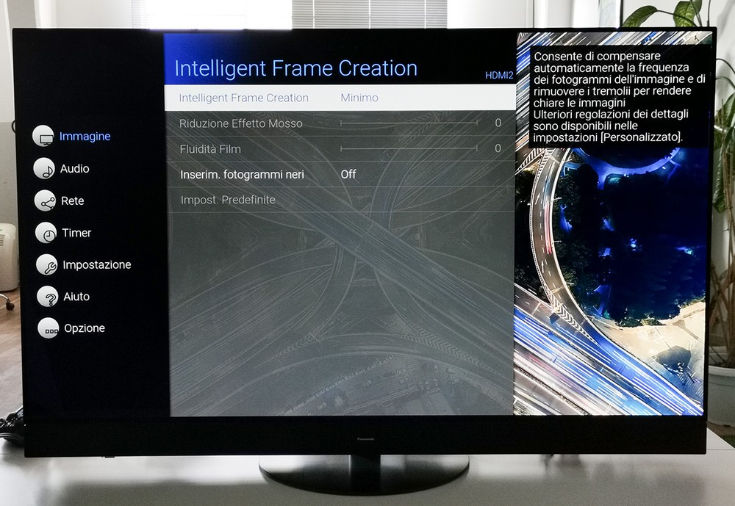Open the Minimo value dropdown
Viewport: 735px width, 506px height.
pyautogui.click(x=359, y=98)
